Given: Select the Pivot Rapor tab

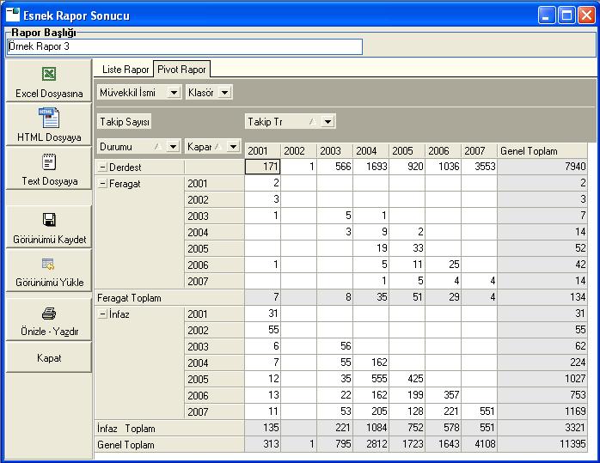Looking at the screenshot, I should click(181, 70).
